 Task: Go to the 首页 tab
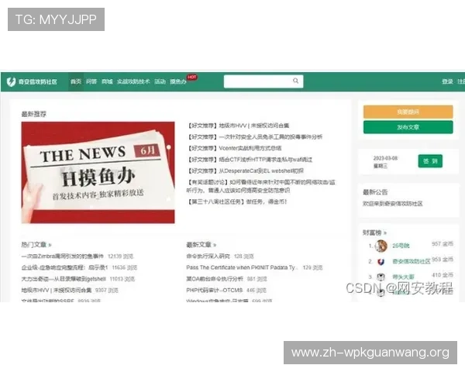coord(76,81)
